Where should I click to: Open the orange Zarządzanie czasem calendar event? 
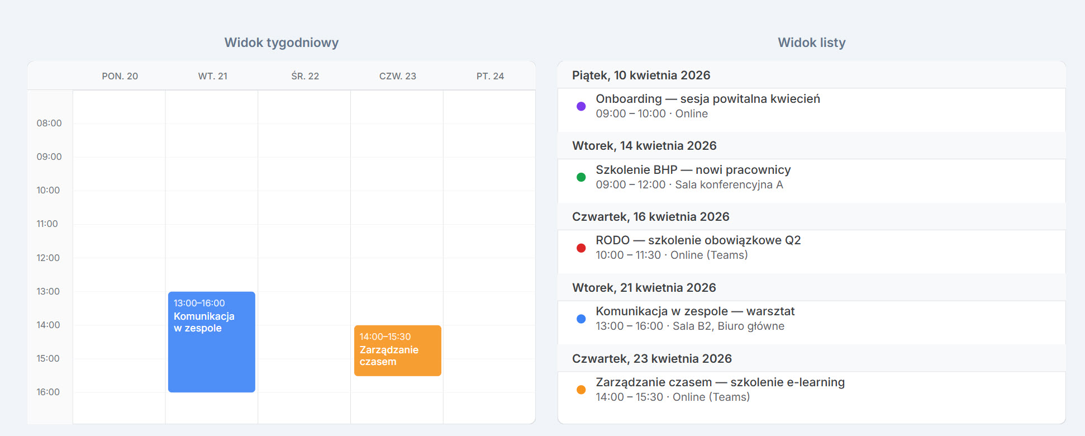[x=397, y=350]
